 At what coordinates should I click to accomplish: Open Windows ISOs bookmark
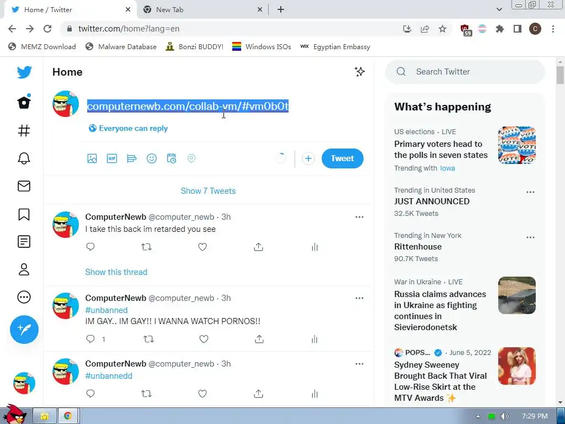tap(261, 47)
